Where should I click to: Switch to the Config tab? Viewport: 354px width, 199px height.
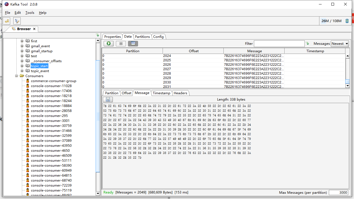click(x=158, y=36)
